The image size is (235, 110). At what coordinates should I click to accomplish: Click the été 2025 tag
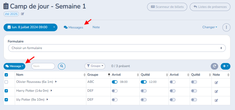pyautogui.click(x=11, y=14)
